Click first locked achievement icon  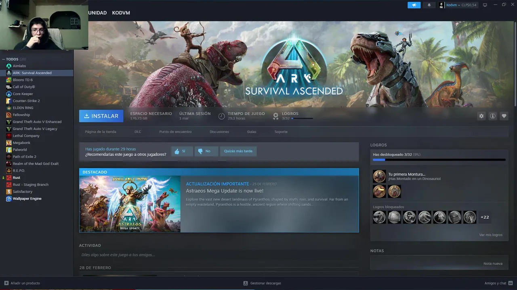(x=379, y=217)
